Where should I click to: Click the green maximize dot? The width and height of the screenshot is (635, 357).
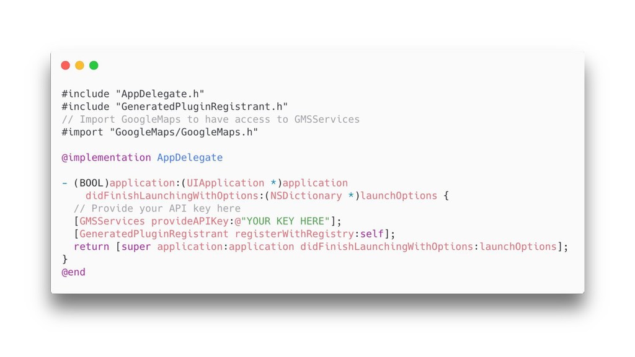pyautogui.click(x=94, y=65)
